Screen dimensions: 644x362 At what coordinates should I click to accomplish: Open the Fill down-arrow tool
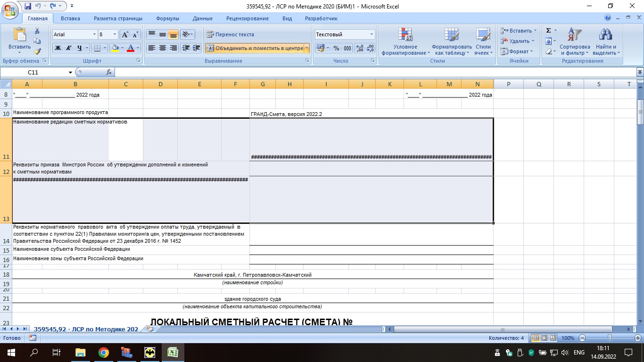tap(549, 41)
